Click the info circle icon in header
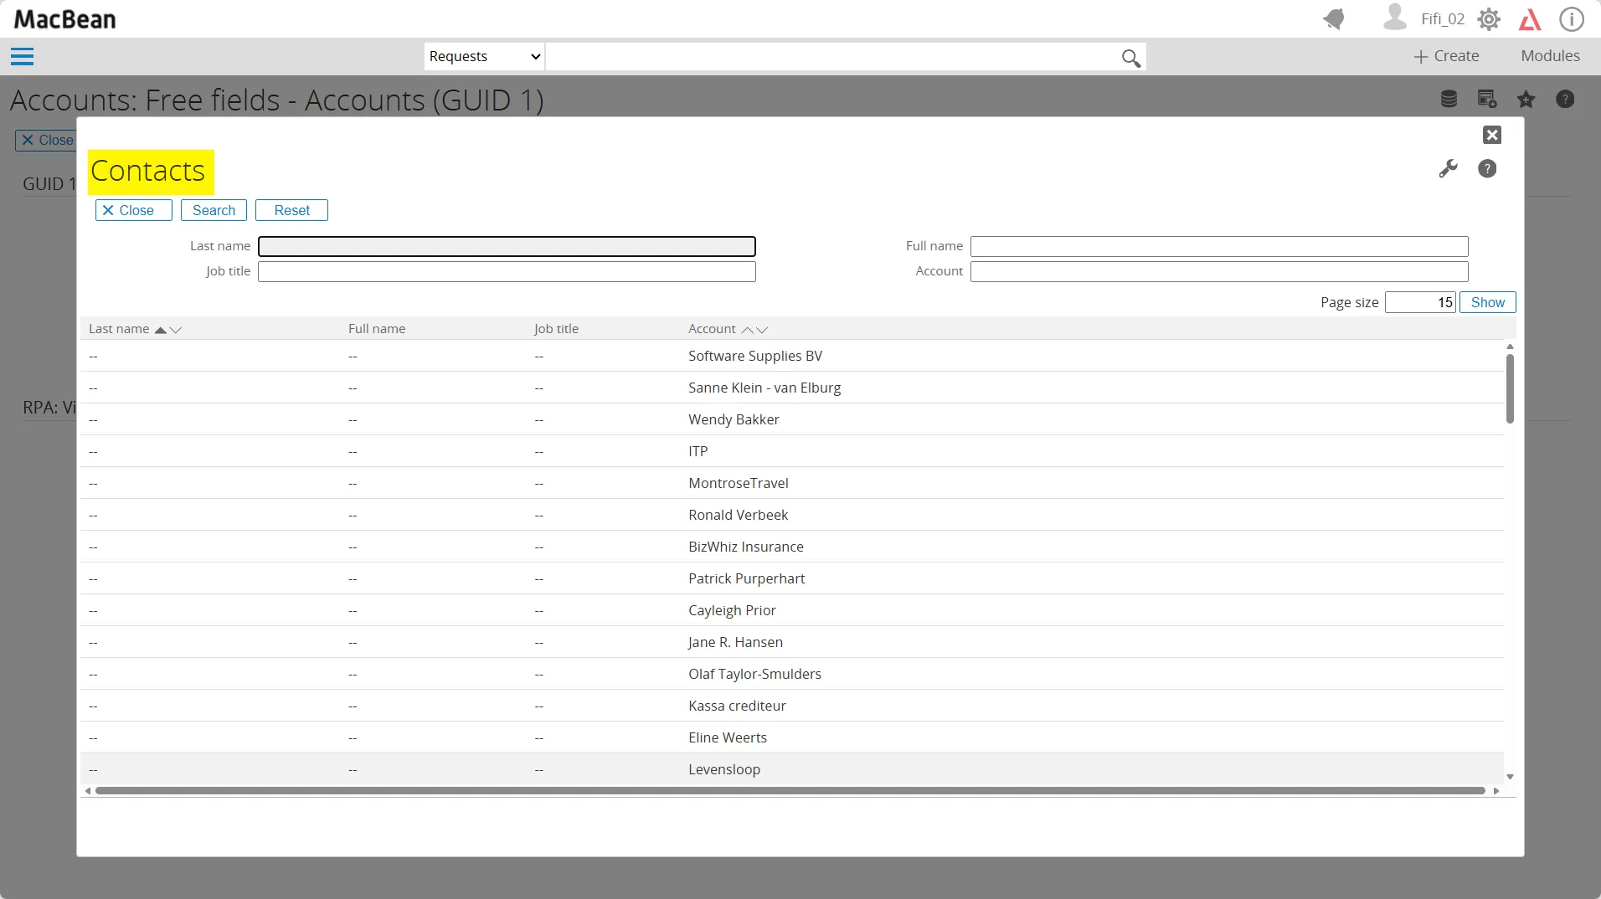Viewport: 1601px width, 899px height. pyautogui.click(x=1571, y=19)
